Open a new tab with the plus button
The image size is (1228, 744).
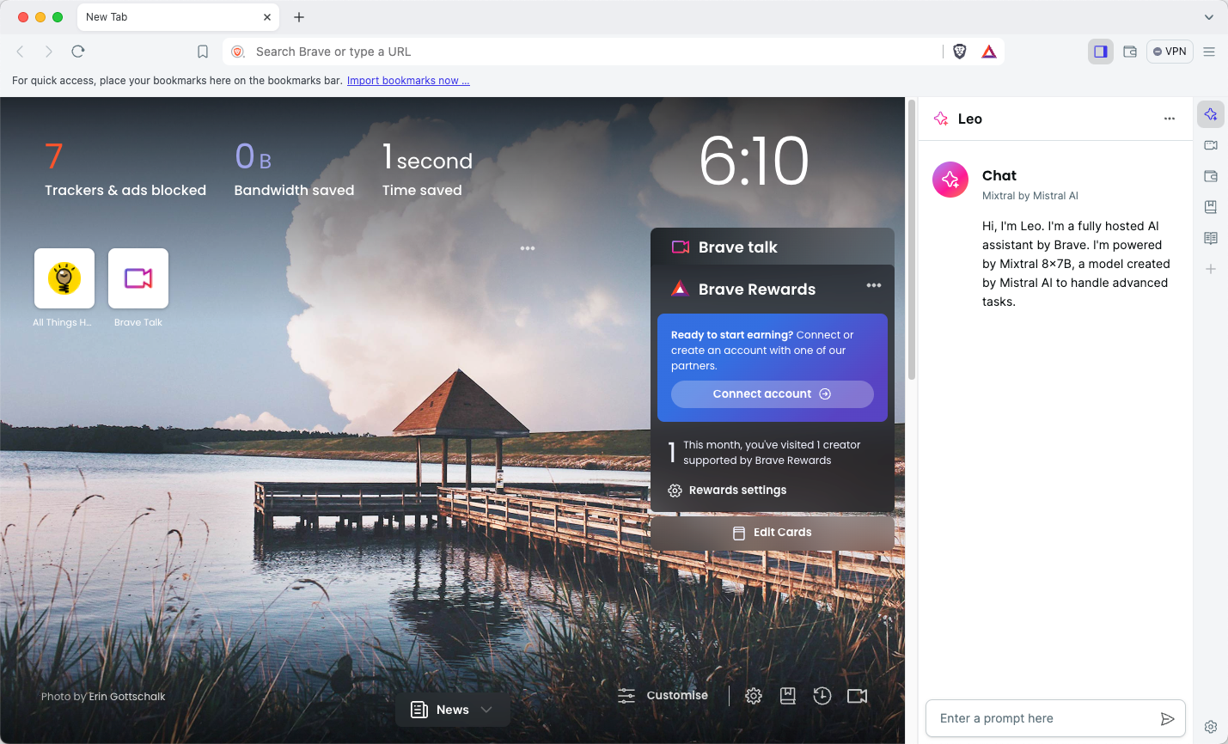pyautogui.click(x=299, y=17)
